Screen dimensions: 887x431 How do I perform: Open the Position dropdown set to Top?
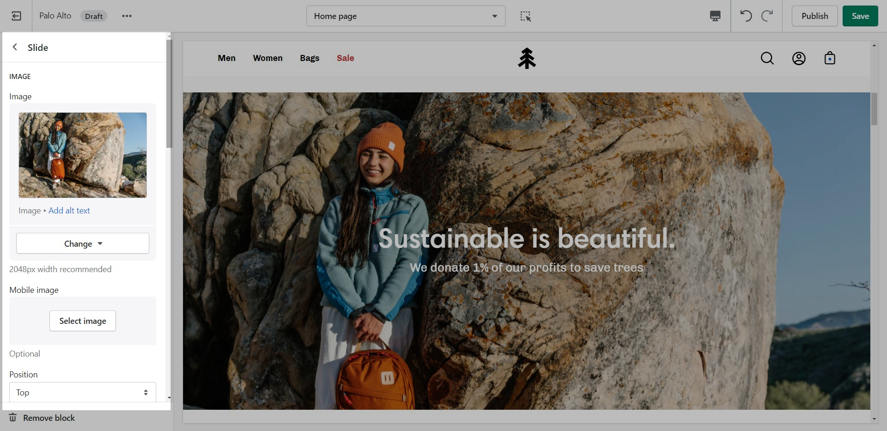pos(83,392)
